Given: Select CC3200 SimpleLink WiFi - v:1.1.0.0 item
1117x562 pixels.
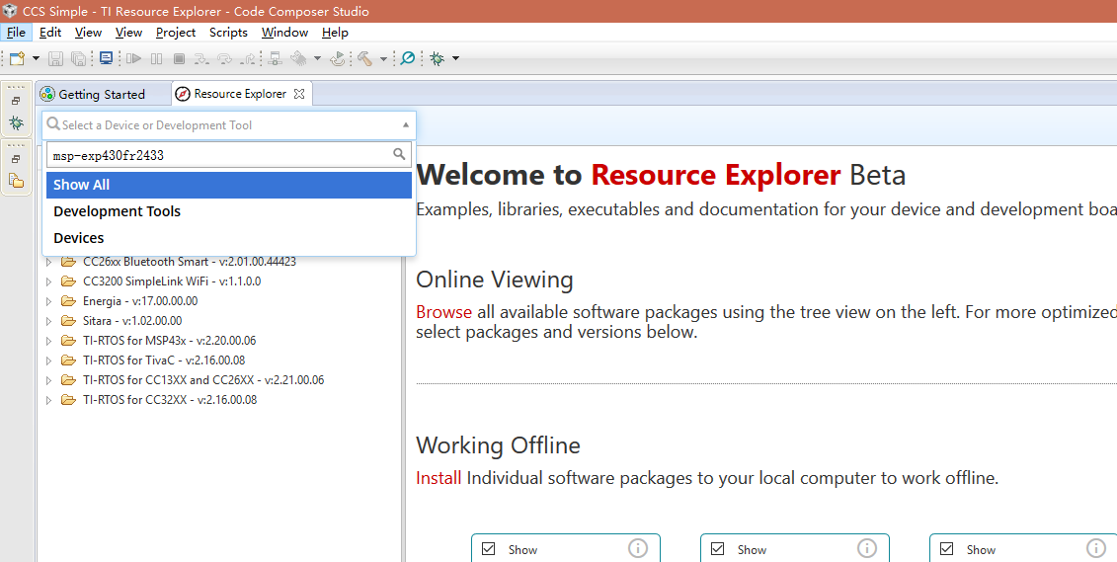Looking at the screenshot, I should [172, 281].
